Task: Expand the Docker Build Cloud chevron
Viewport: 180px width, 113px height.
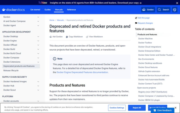Action: pos(38,54)
